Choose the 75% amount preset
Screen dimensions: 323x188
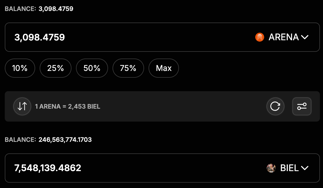pos(128,68)
